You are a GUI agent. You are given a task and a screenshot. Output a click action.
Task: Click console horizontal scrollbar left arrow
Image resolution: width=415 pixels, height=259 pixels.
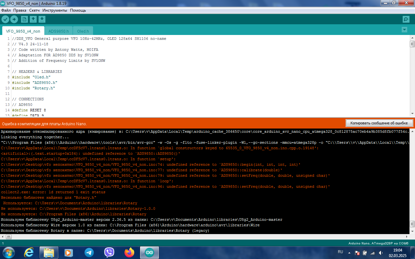click(3, 237)
